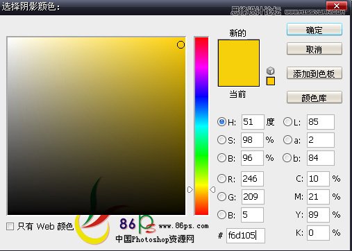This screenshot has width=352, height=251.
Task: Click the brightness field showing 96
Action: [252, 158]
